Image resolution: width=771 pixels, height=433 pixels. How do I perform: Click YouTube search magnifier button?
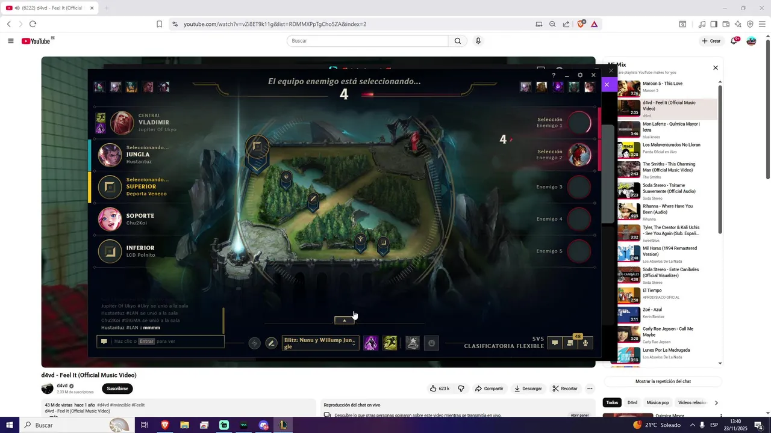click(458, 41)
